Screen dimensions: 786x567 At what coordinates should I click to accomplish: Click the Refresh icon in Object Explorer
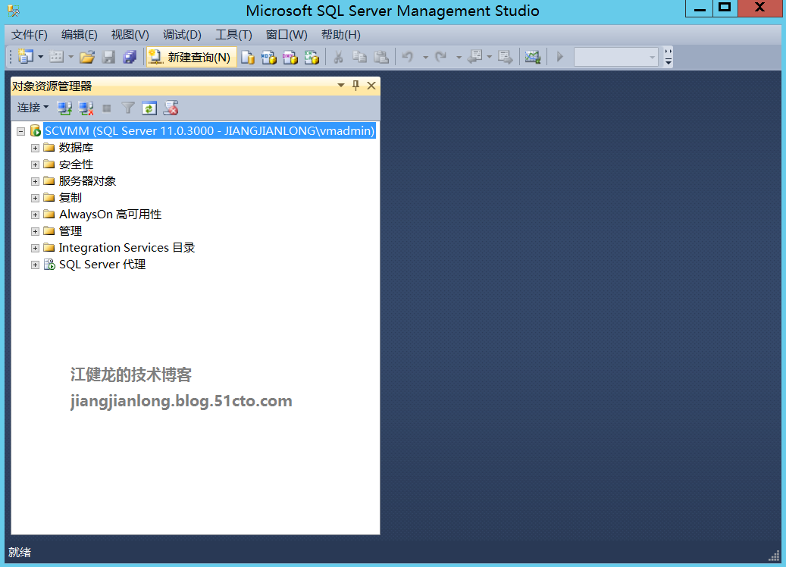(x=149, y=108)
